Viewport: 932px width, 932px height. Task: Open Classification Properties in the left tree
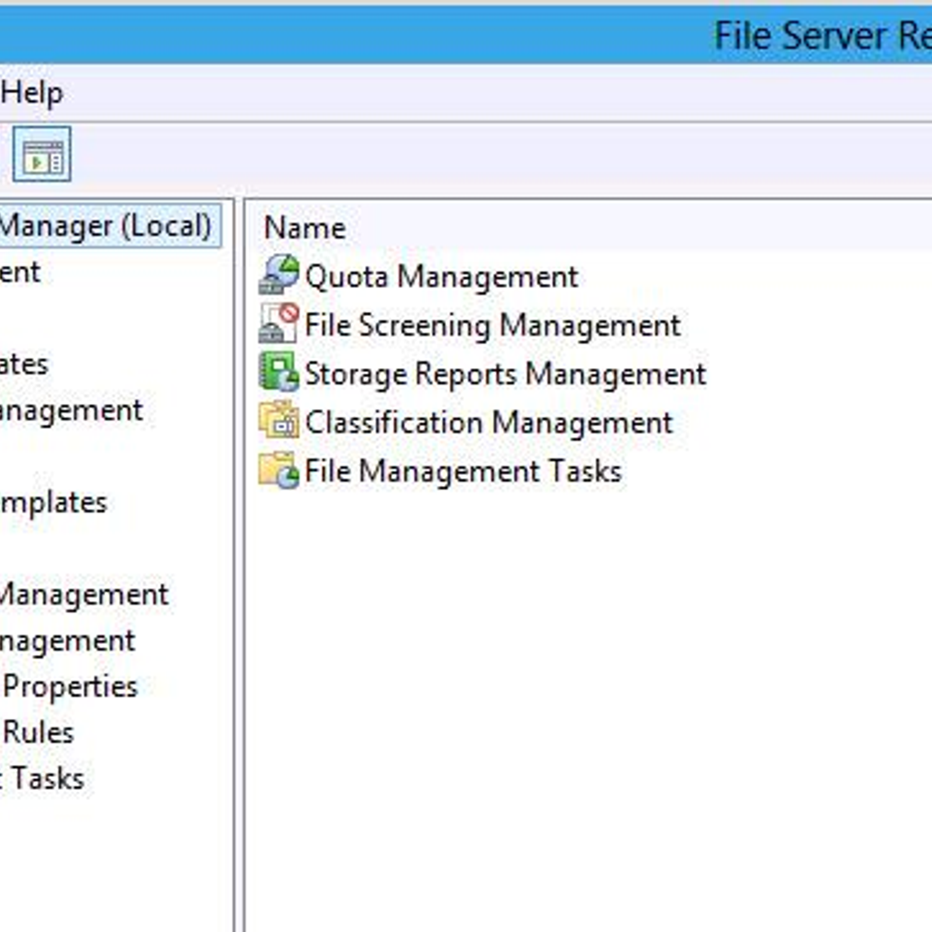pyautogui.click(x=70, y=687)
